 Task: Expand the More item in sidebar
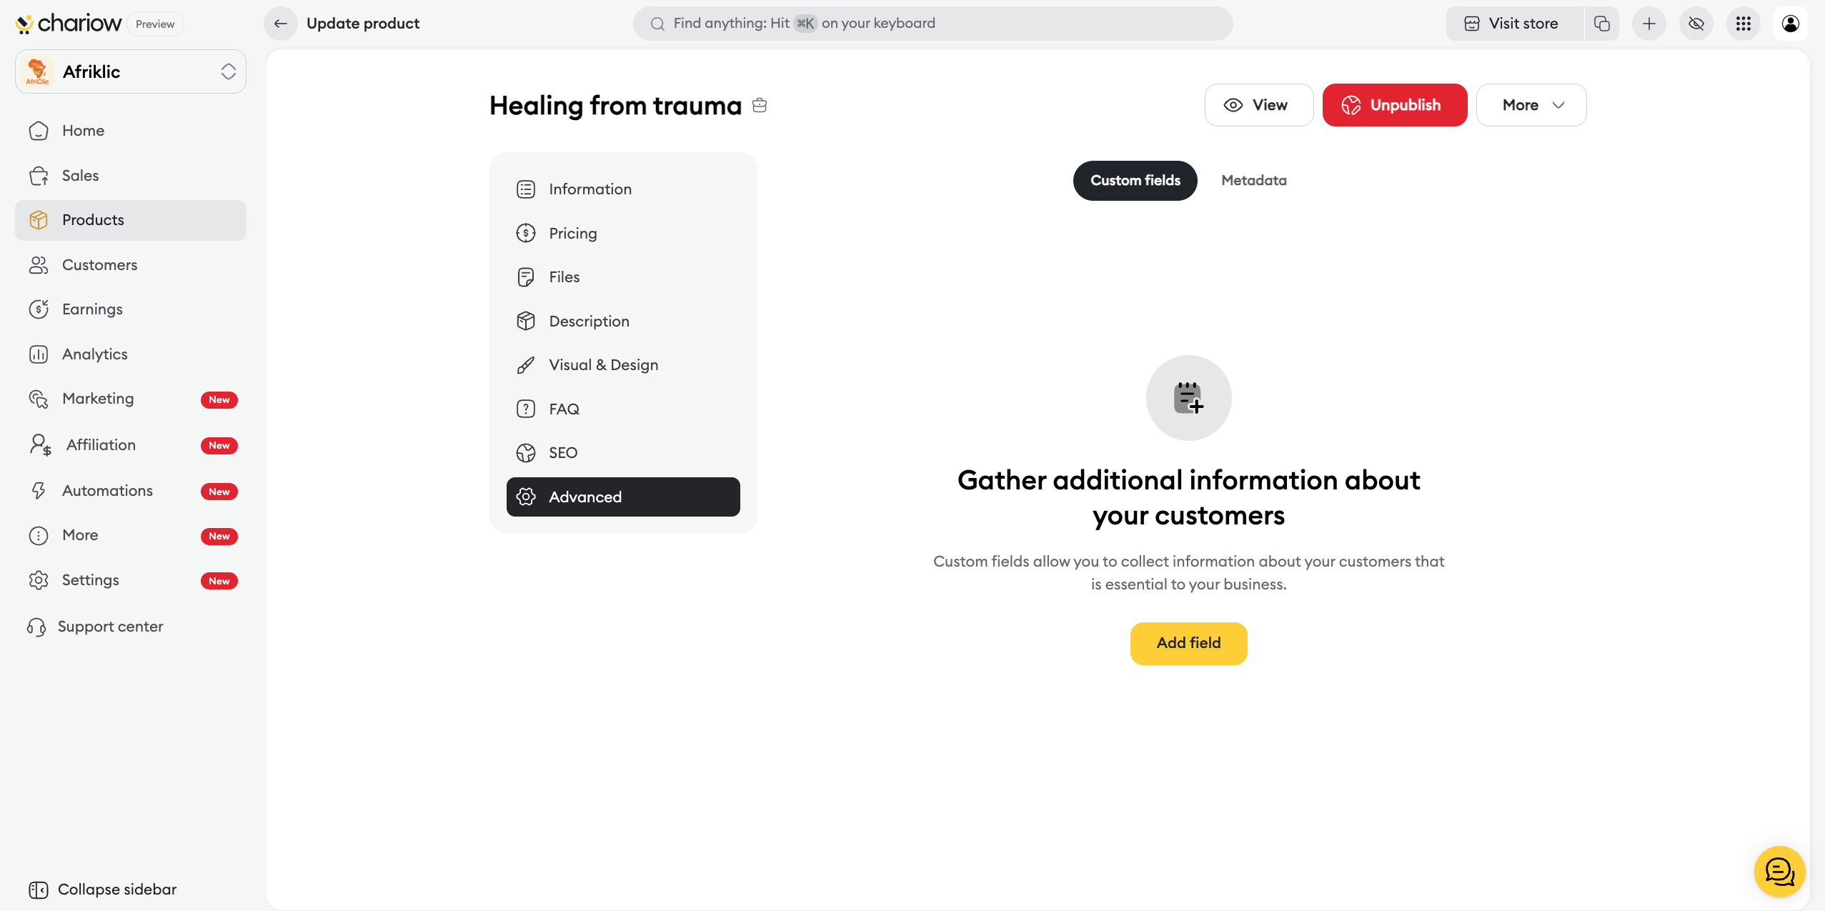click(80, 535)
